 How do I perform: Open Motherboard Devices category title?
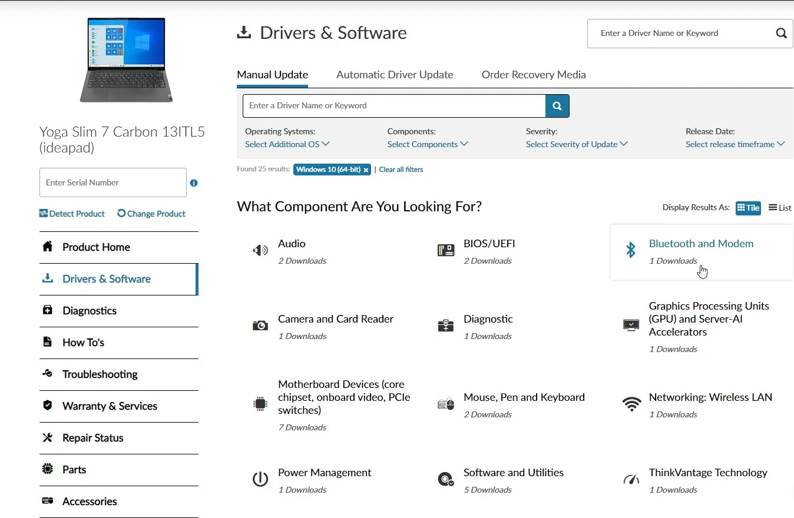pos(344,397)
